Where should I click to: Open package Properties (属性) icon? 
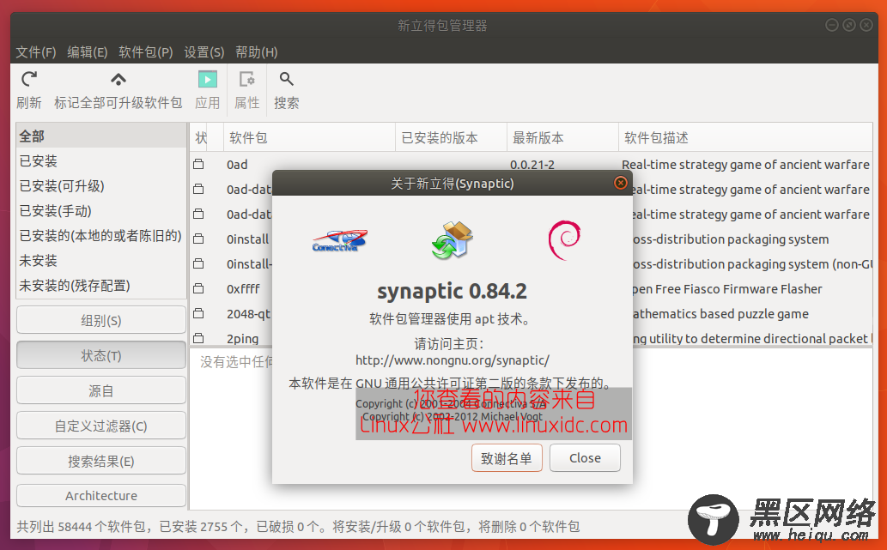246,79
